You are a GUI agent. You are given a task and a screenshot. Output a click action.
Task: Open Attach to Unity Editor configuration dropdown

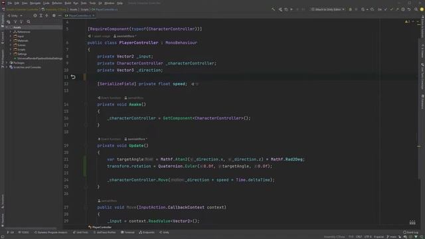(x=328, y=9)
